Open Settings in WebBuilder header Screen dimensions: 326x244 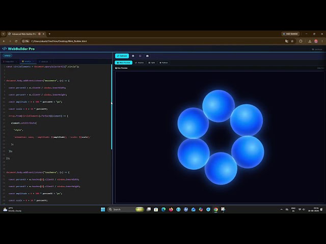pos(317,49)
